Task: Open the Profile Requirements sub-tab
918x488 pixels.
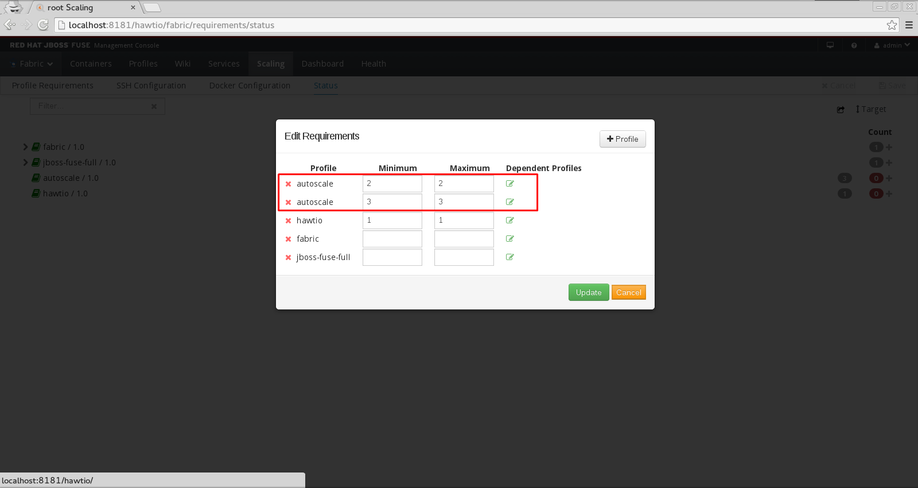Action: (53, 86)
